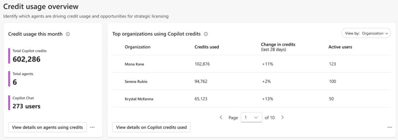Click View details on Copilot credits used

151,127
